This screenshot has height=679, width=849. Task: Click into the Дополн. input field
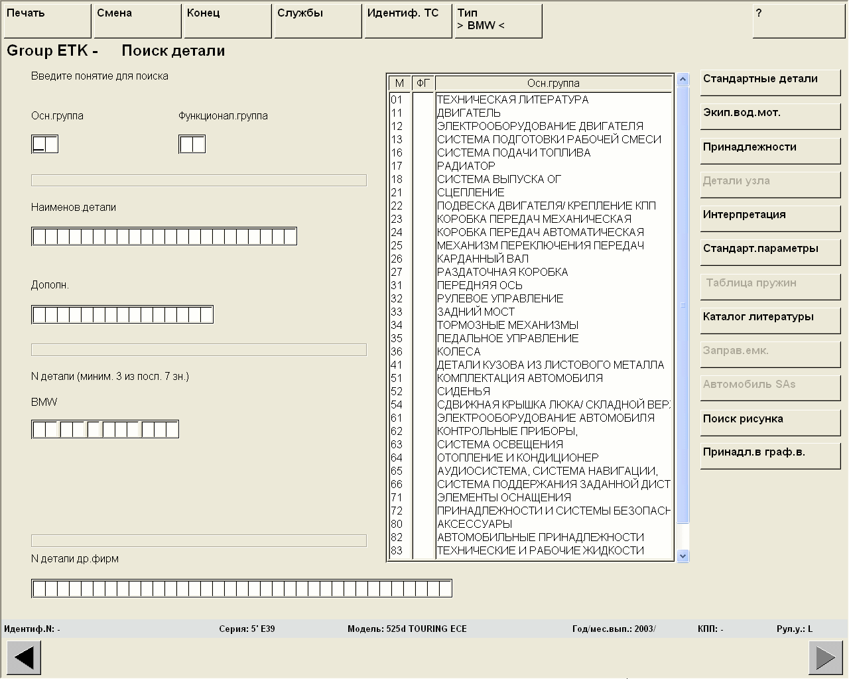coord(122,314)
